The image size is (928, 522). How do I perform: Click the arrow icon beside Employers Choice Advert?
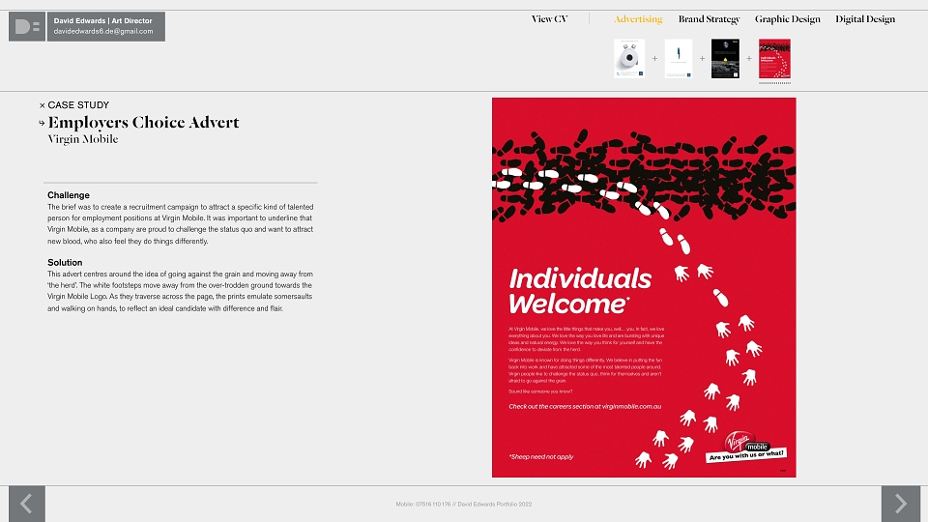tap(42, 123)
